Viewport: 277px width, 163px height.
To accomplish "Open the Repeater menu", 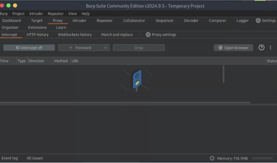I will click(x=55, y=14).
